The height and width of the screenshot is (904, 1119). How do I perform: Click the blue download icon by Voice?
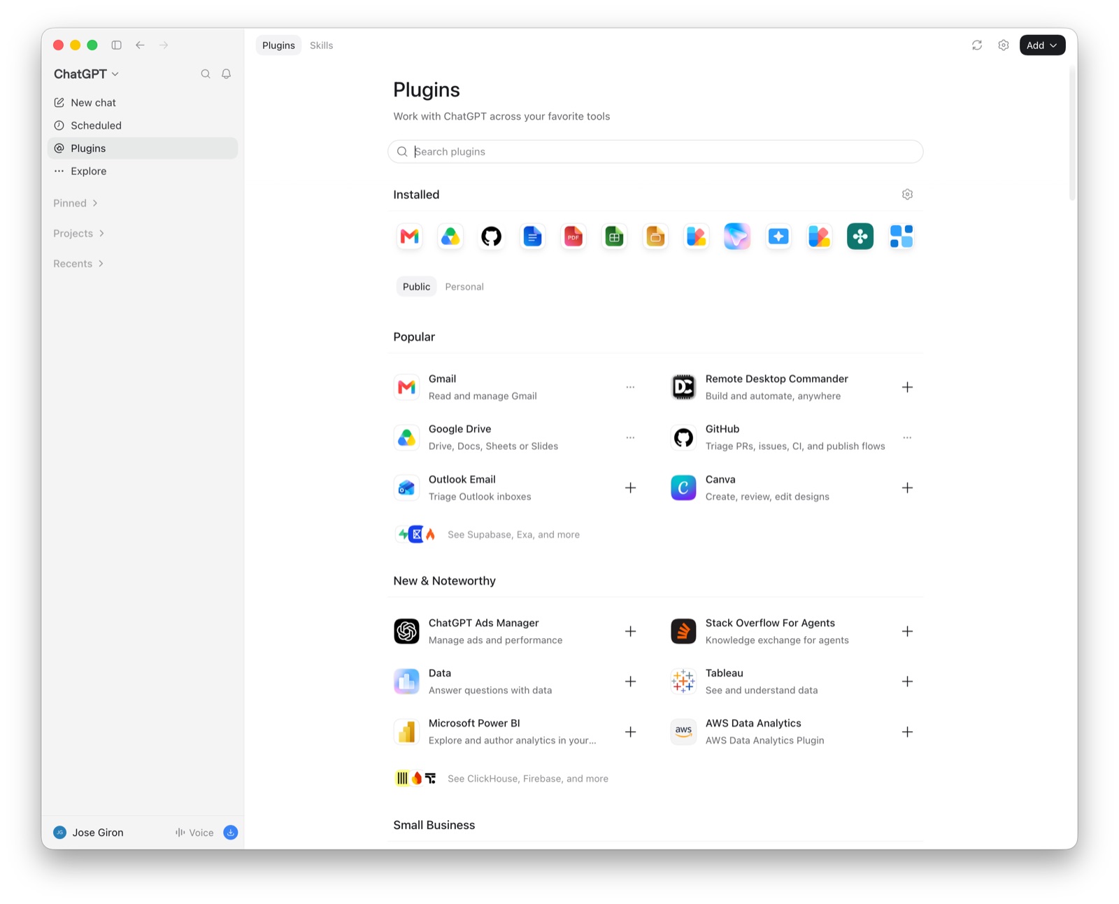[x=231, y=833]
